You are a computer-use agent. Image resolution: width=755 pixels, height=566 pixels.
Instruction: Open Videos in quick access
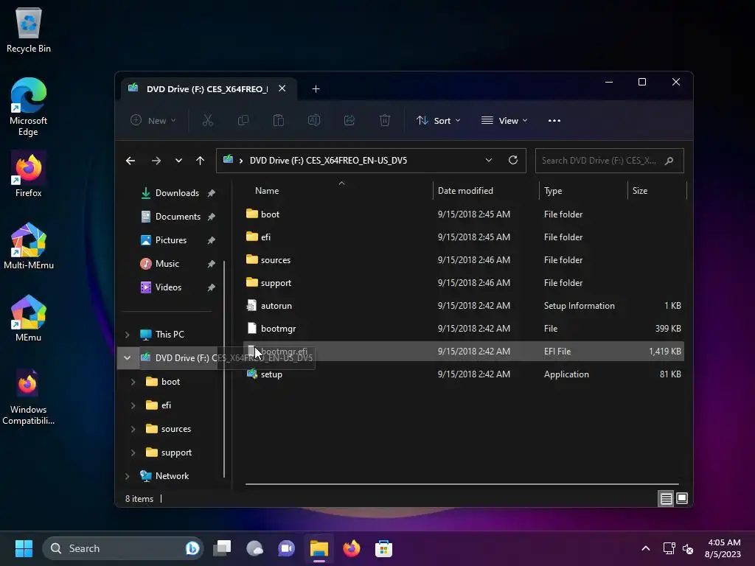[x=170, y=287]
